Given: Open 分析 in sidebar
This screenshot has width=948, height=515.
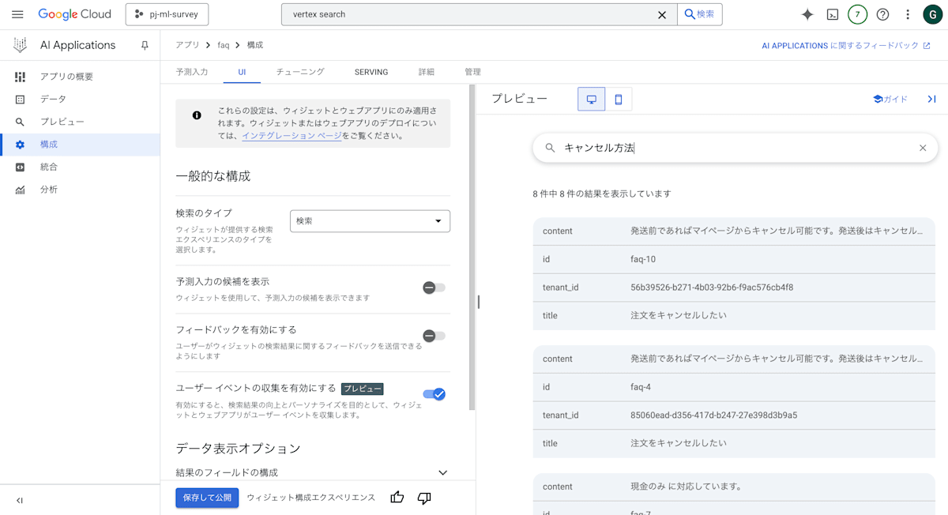Looking at the screenshot, I should point(80,190).
